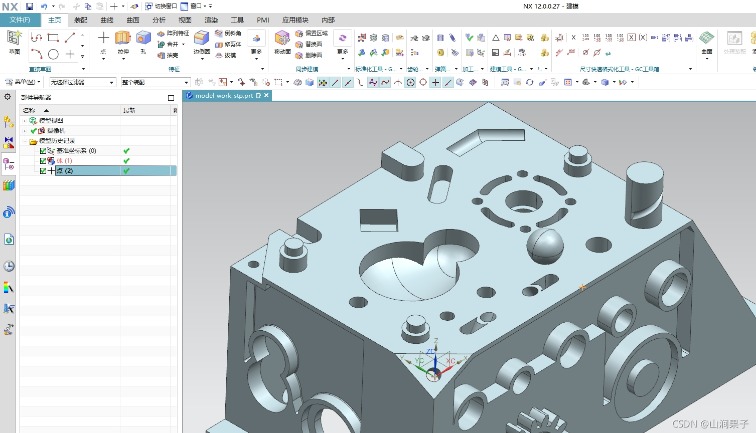
Task: Open 更多 dropdown in 特征 group
Action: (256, 45)
